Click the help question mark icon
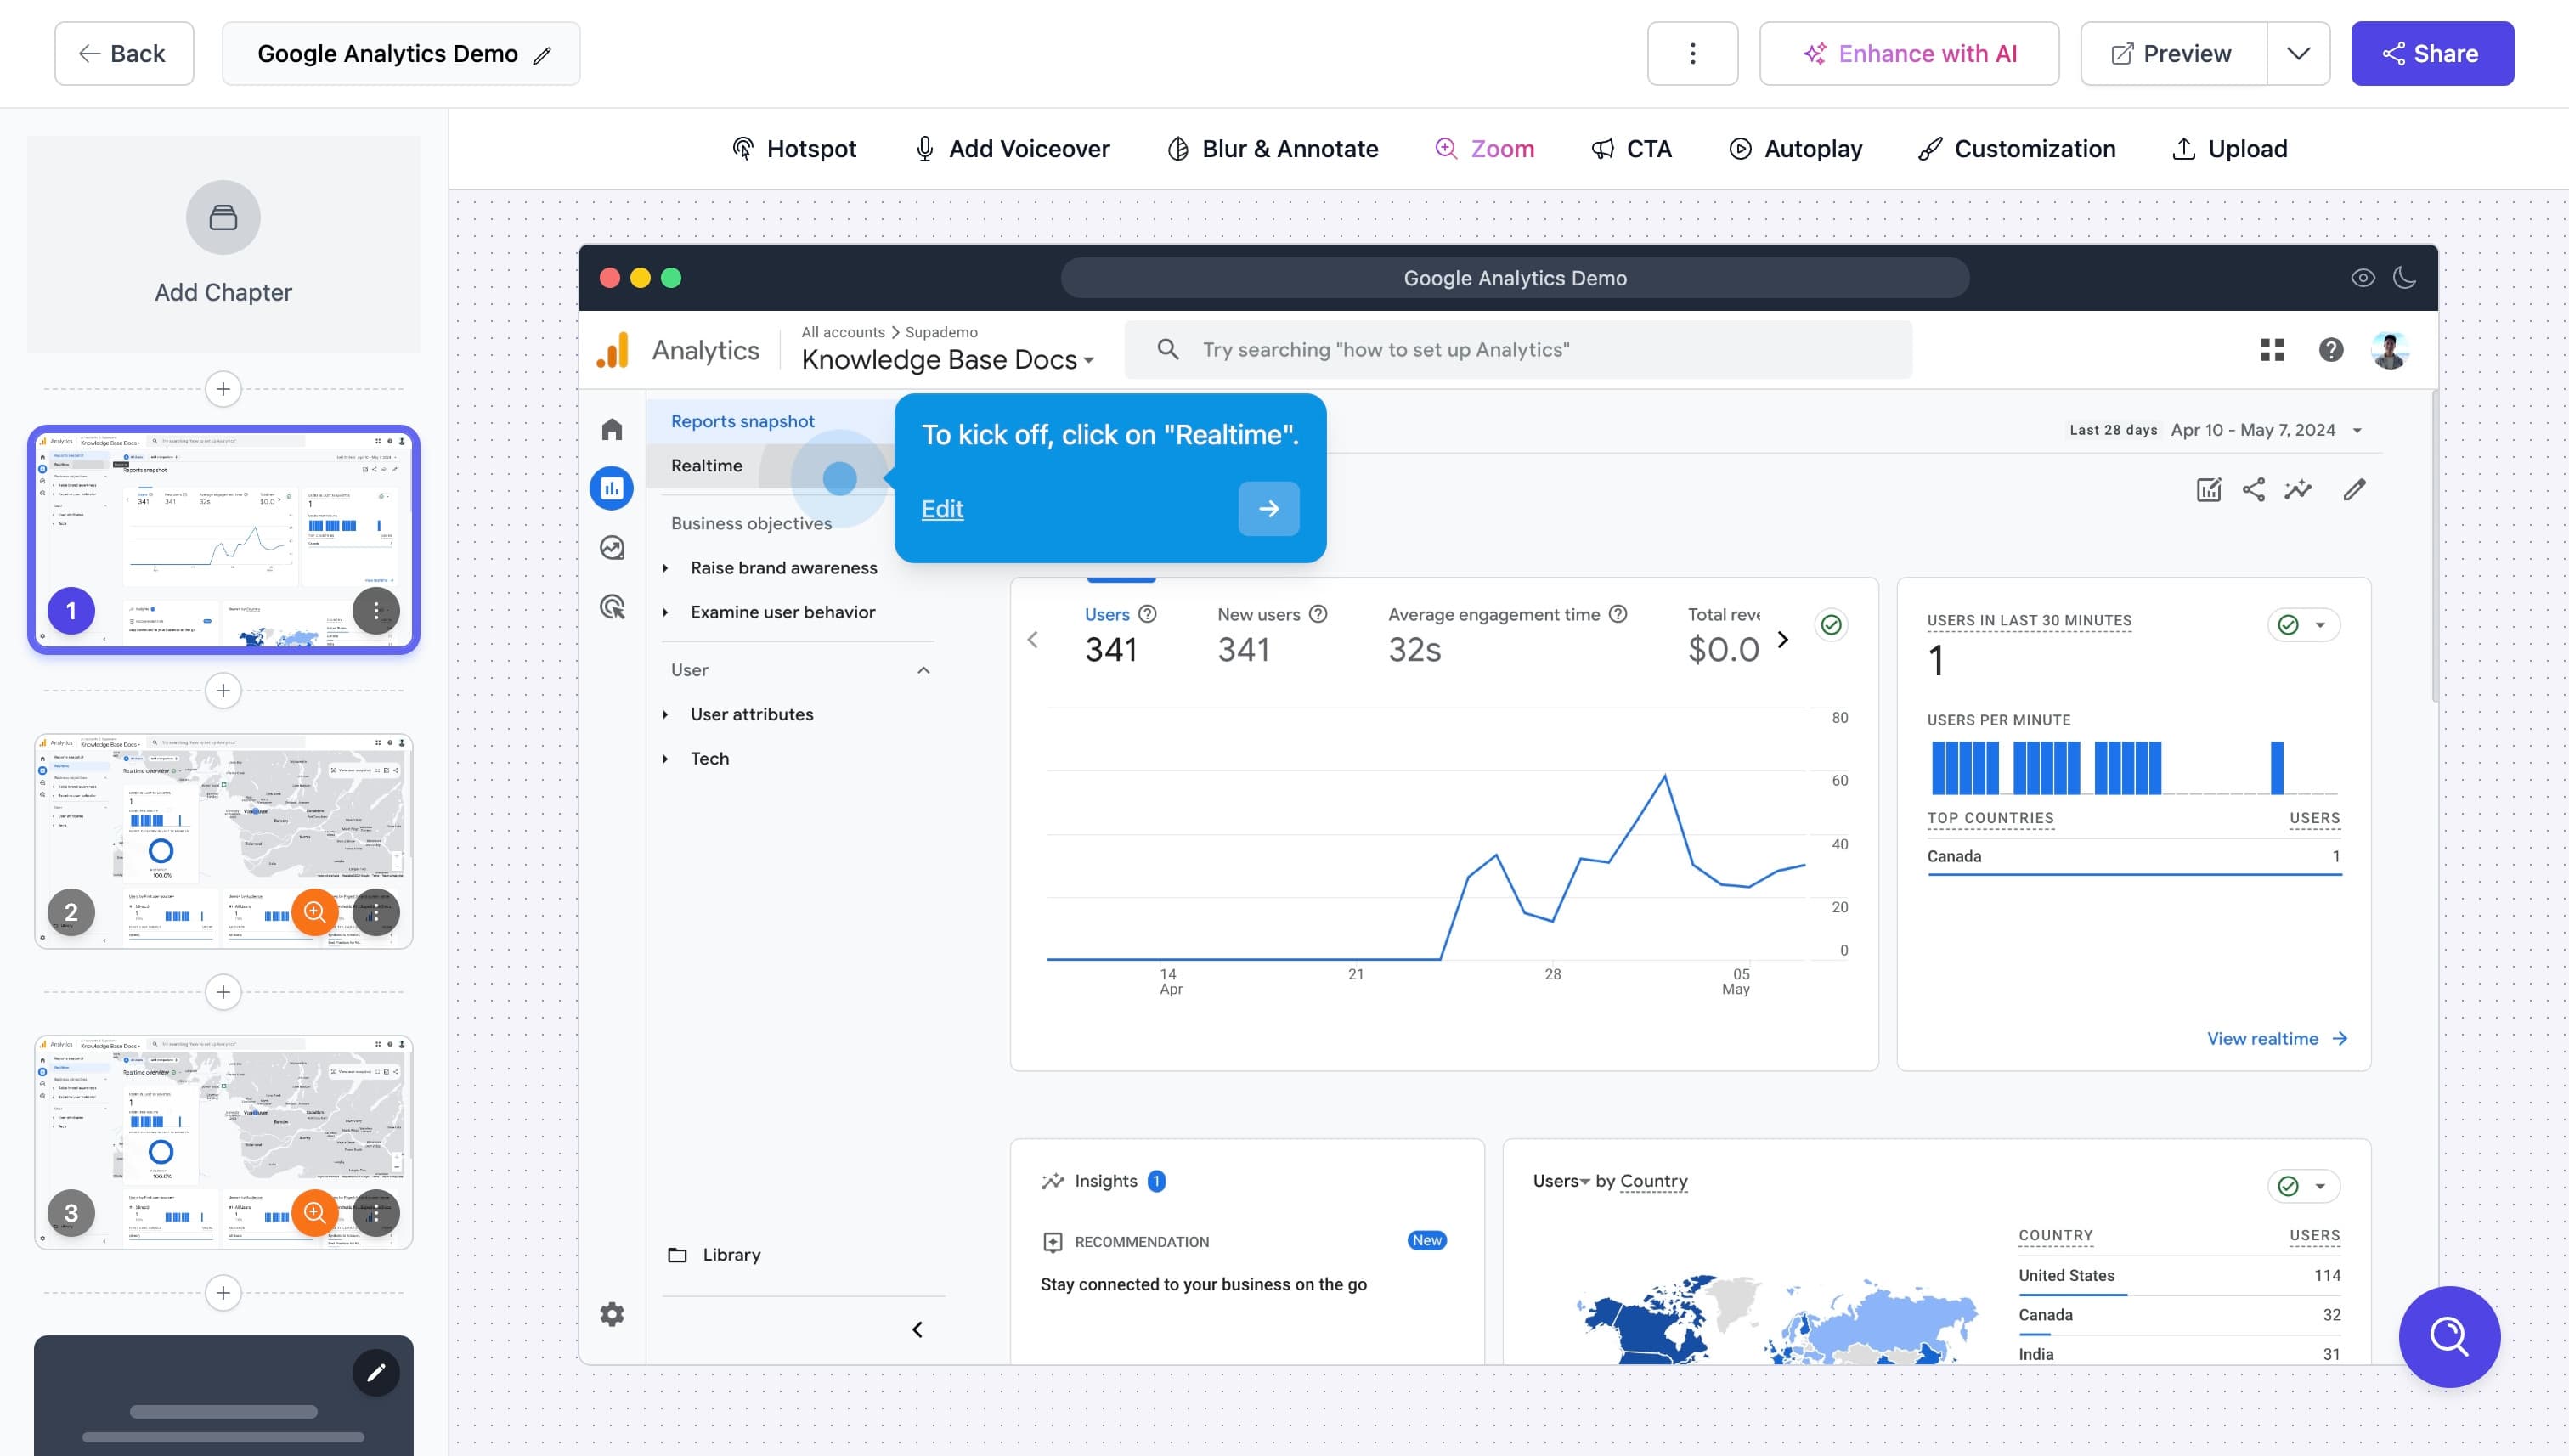Image resolution: width=2569 pixels, height=1456 pixels. click(x=2331, y=349)
